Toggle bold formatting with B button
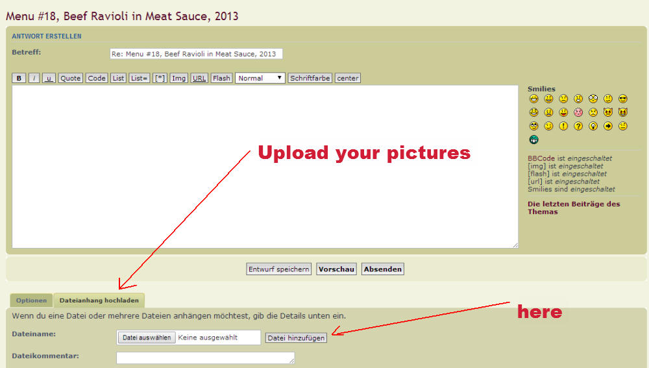 [19, 78]
